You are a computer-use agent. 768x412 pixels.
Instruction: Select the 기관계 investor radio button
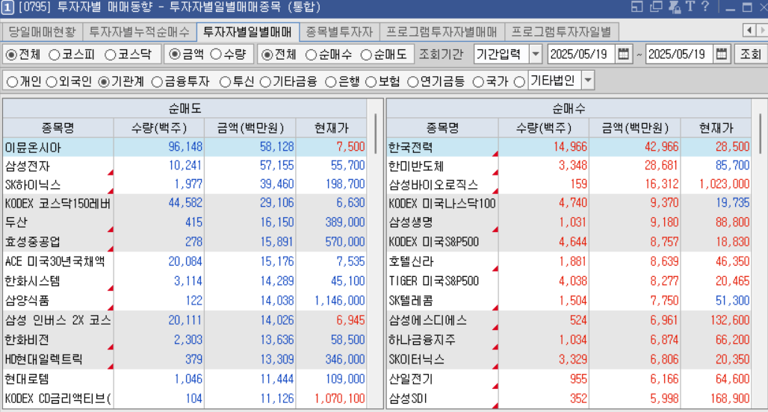[x=103, y=82]
